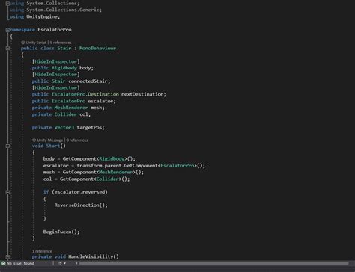Click 'GetComponent<Collider>' call

(91, 179)
